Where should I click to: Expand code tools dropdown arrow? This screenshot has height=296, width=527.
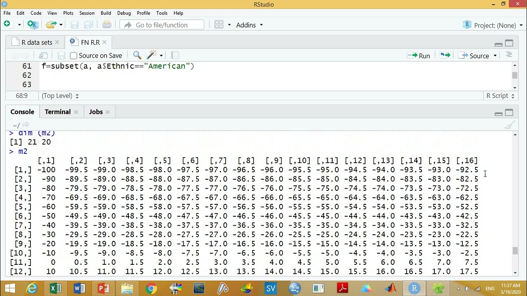161,55
